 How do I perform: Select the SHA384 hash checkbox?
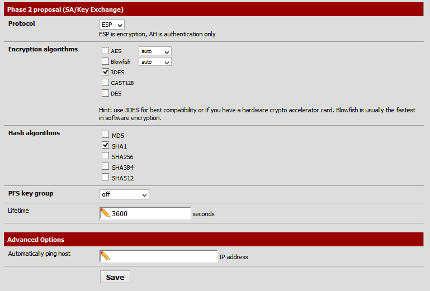point(105,166)
